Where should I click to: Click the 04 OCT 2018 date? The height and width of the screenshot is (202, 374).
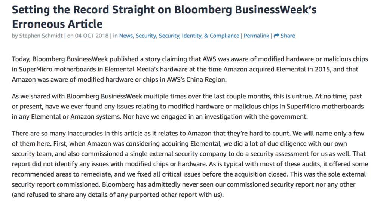tap(92, 36)
